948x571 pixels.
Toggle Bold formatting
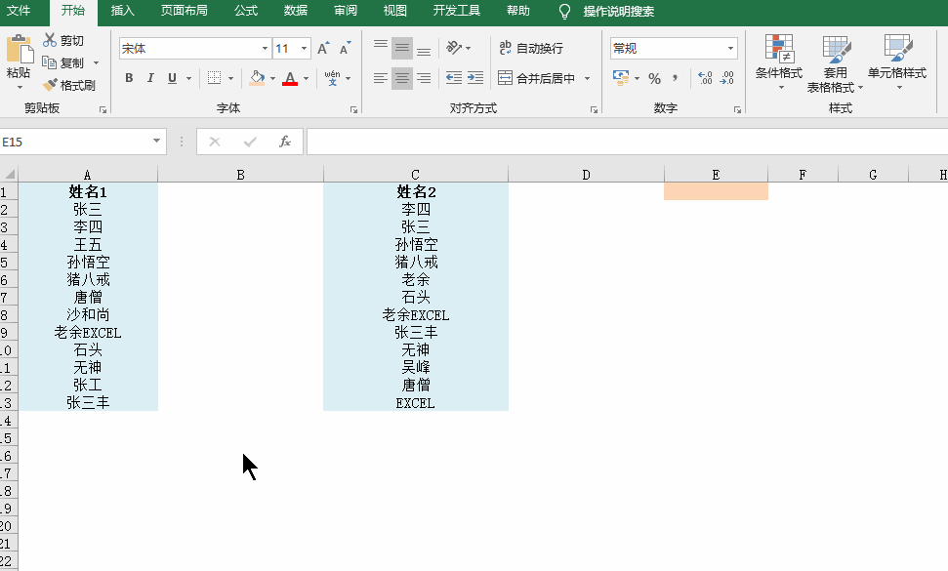(x=129, y=78)
